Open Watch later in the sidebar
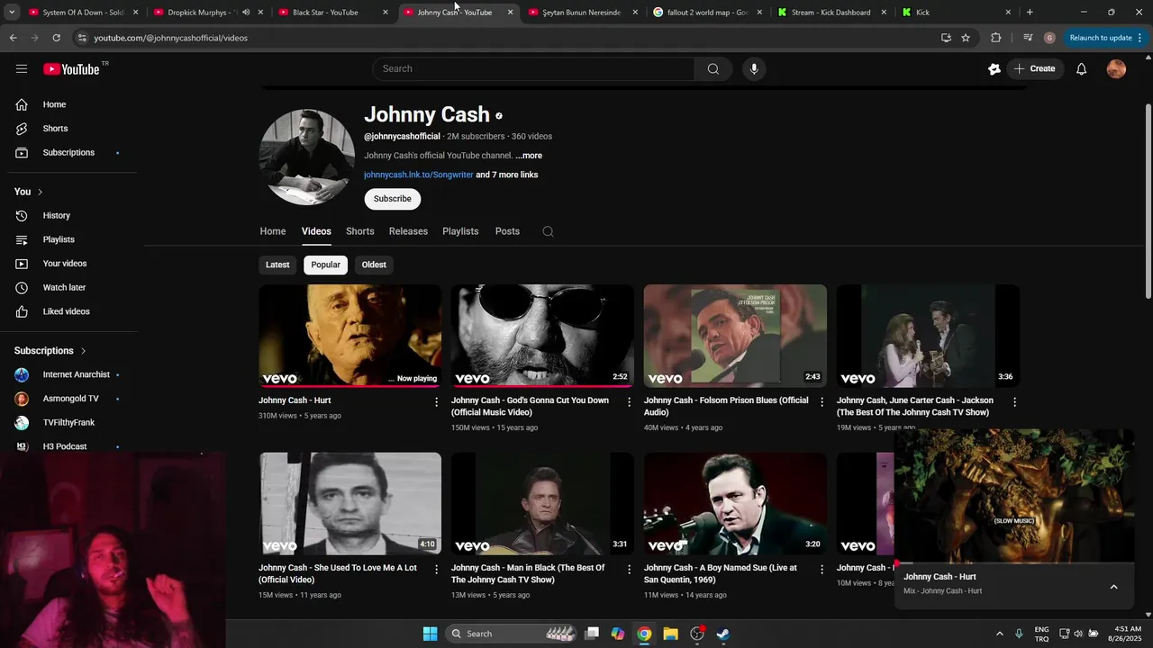Image resolution: width=1153 pixels, height=648 pixels. pyautogui.click(x=70, y=287)
